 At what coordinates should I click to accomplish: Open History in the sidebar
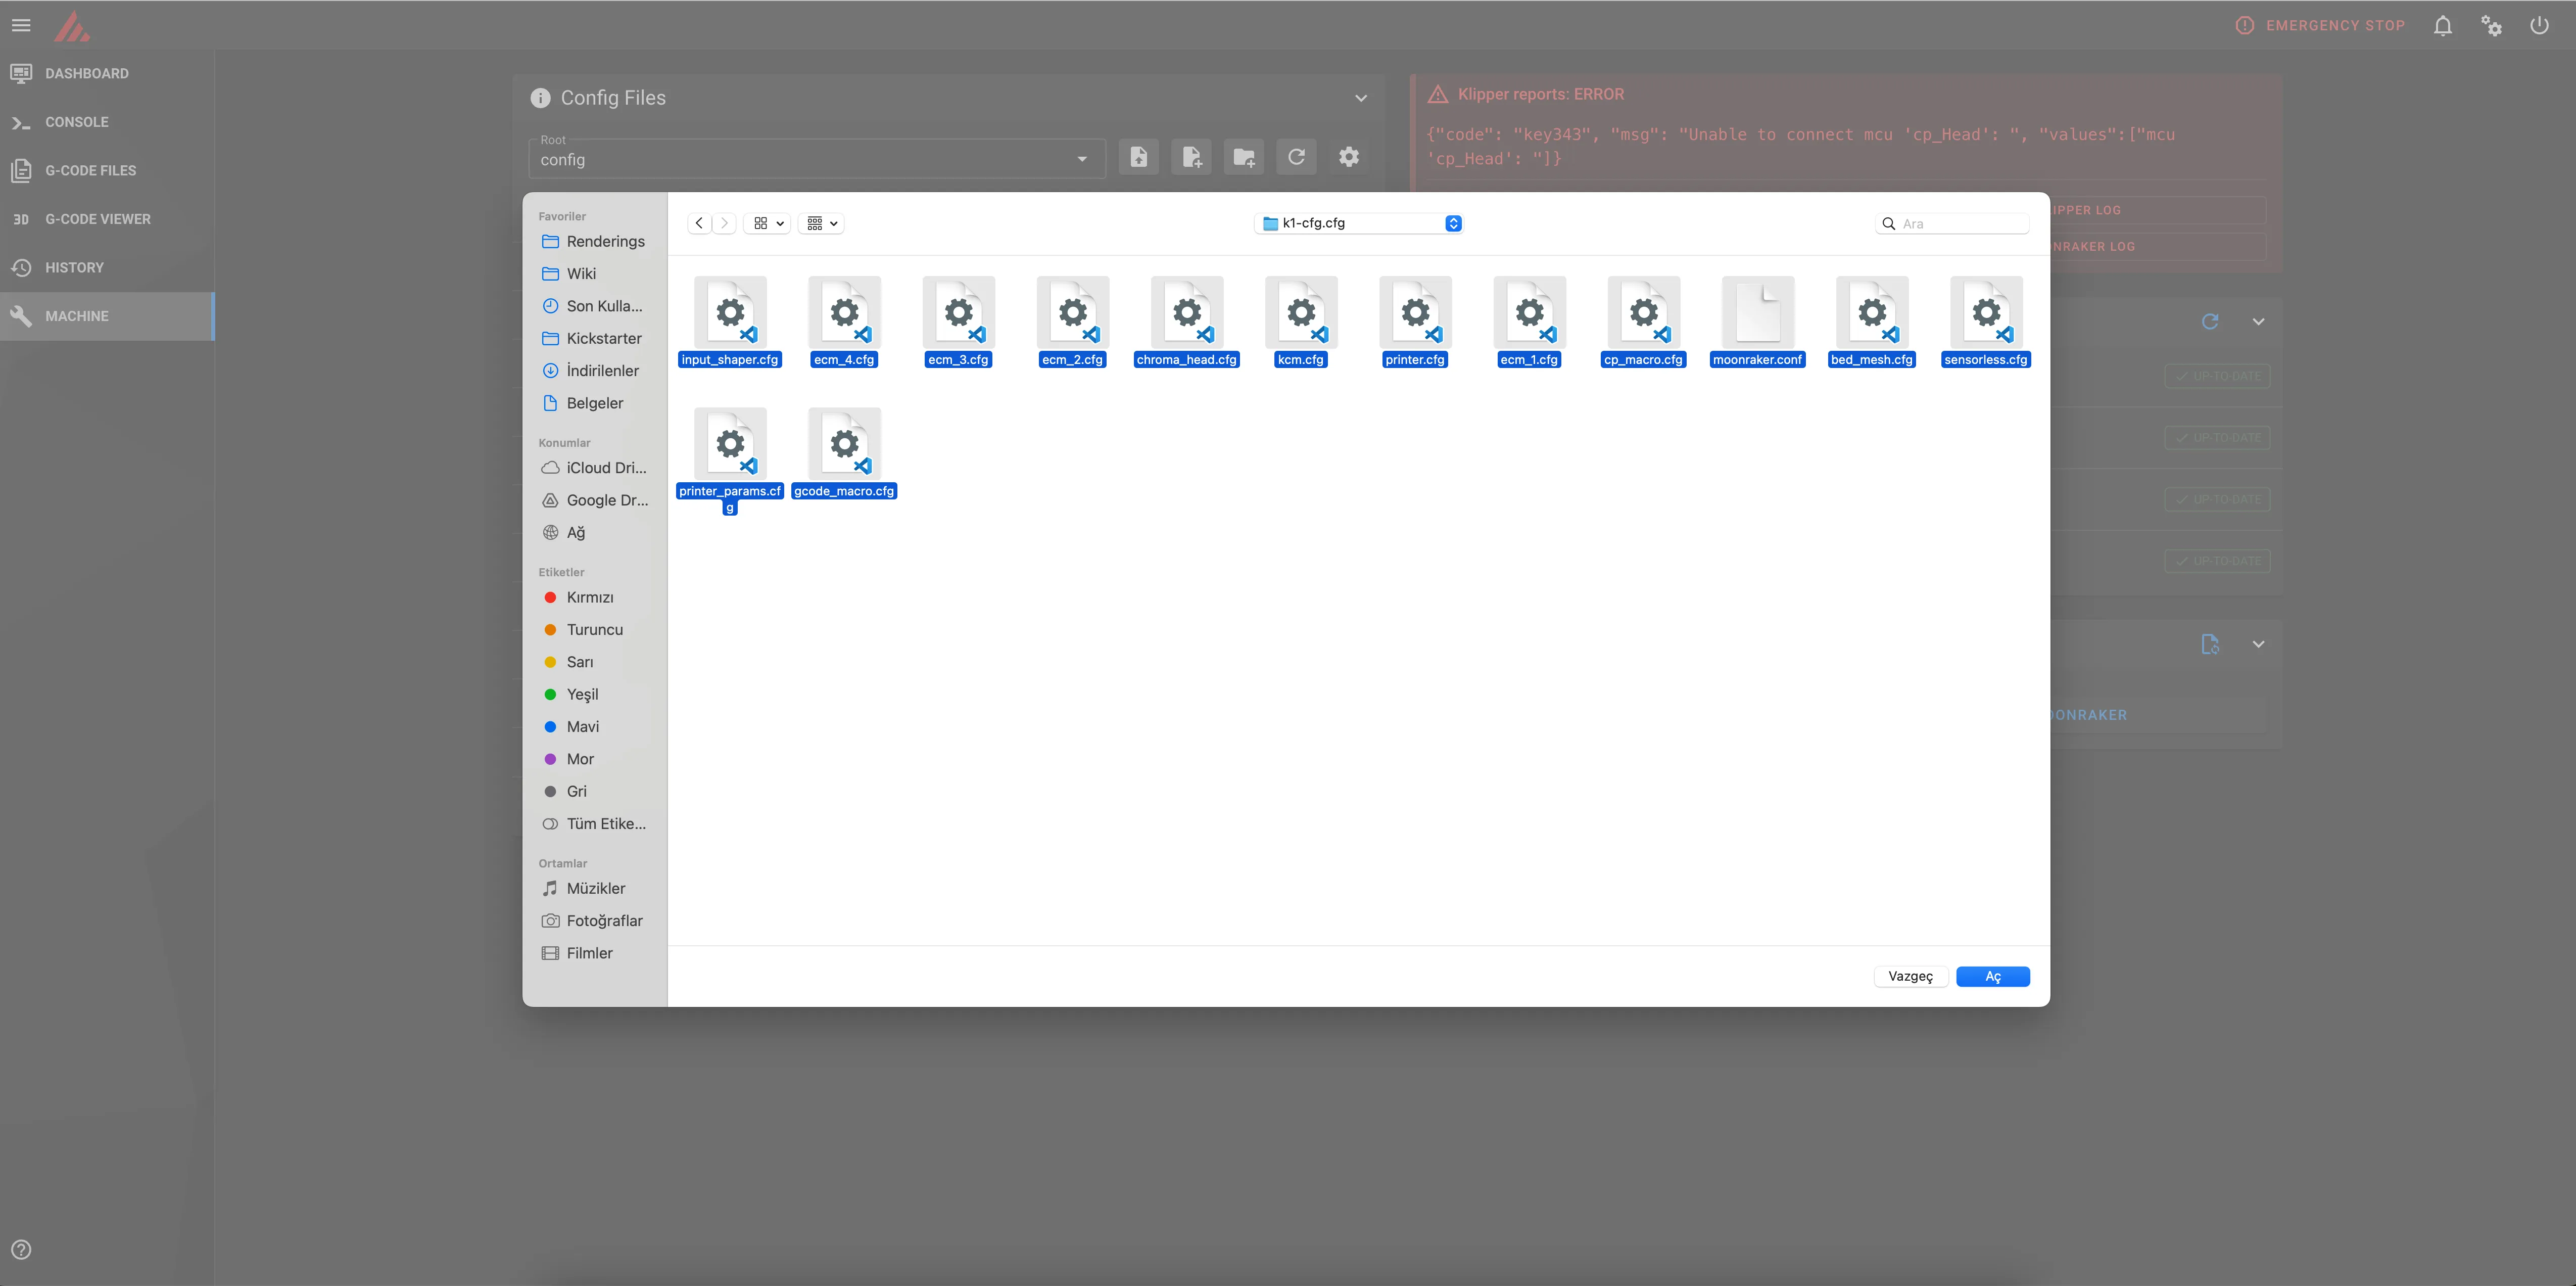pos(107,267)
